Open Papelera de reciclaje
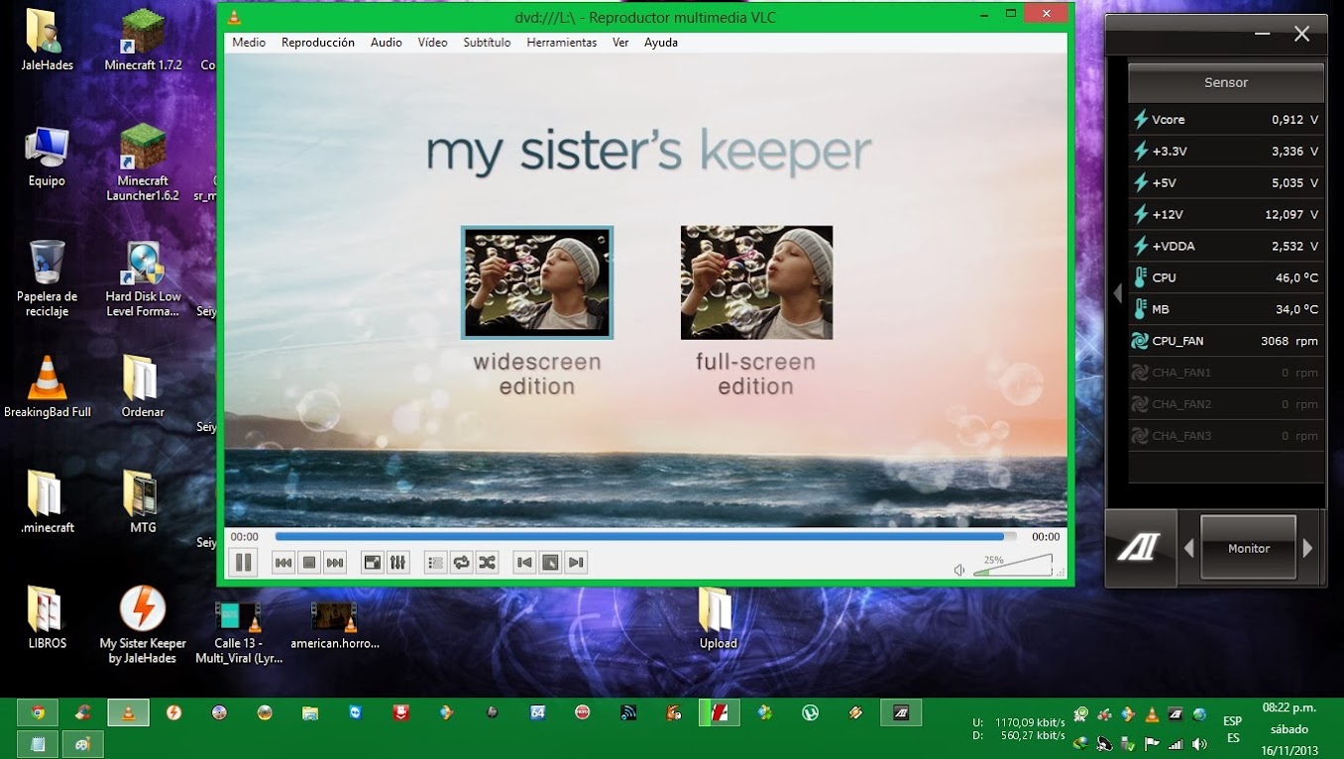Viewport: 1344px width, 759px height. (46, 278)
